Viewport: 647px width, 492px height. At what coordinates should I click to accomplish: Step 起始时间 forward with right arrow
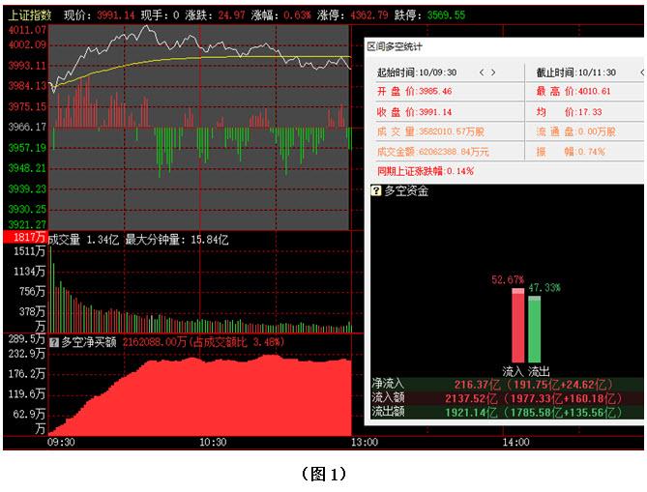coord(494,72)
